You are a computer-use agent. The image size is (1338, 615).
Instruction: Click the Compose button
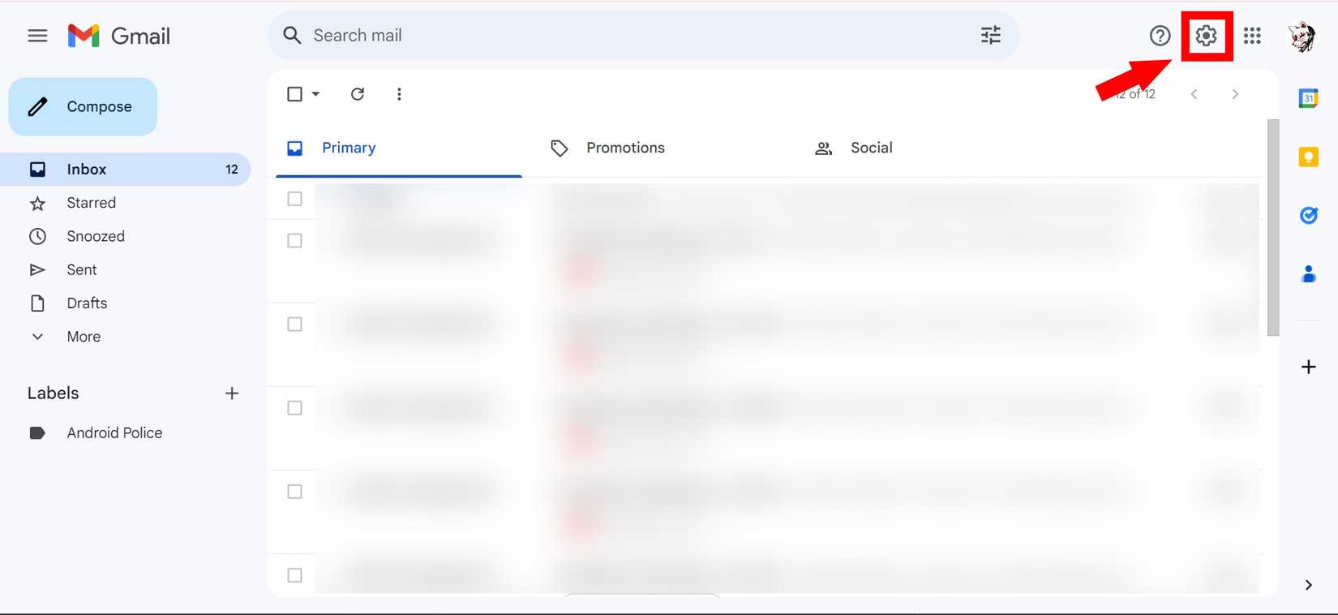[x=83, y=106]
